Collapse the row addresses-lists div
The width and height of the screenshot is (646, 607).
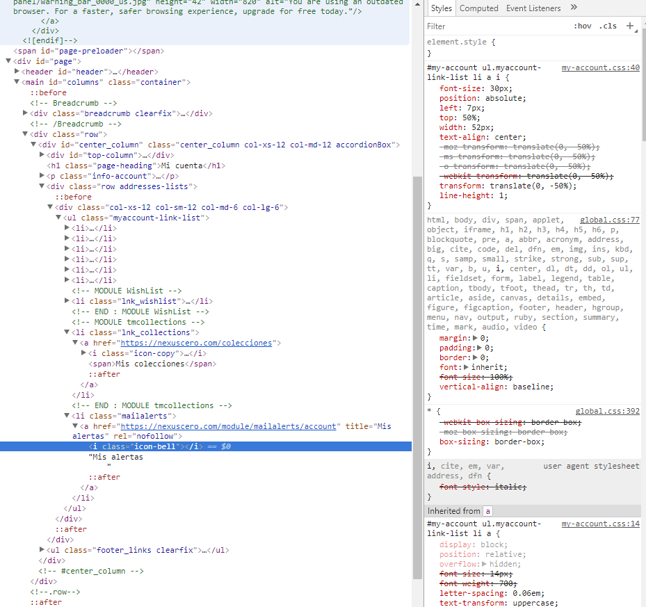click(42, 186)
